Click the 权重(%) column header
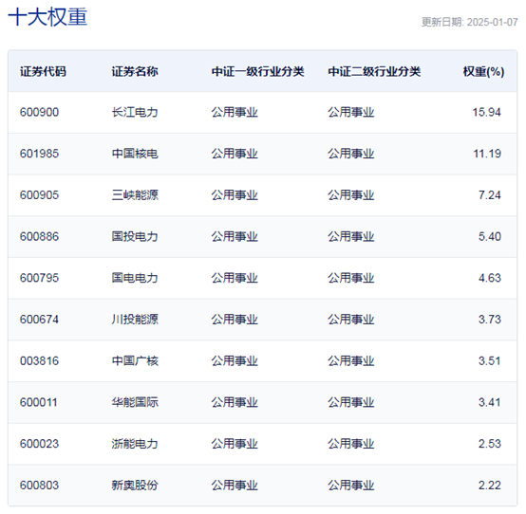 click(x=483, y=71)
